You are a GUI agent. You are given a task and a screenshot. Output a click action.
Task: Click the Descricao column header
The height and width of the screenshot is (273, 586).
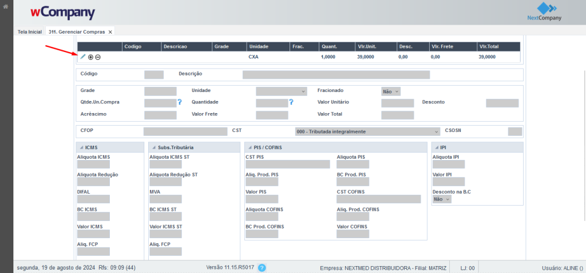click(x=187, y=47)
